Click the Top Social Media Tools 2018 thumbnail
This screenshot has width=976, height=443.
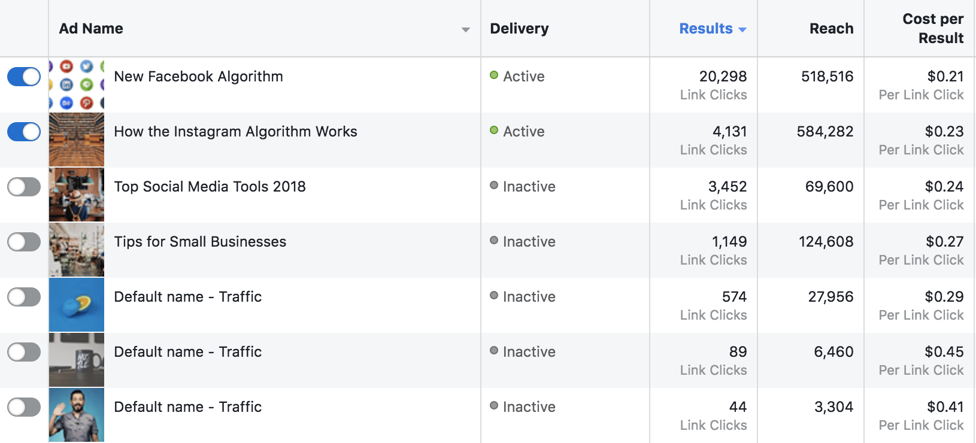76,194
